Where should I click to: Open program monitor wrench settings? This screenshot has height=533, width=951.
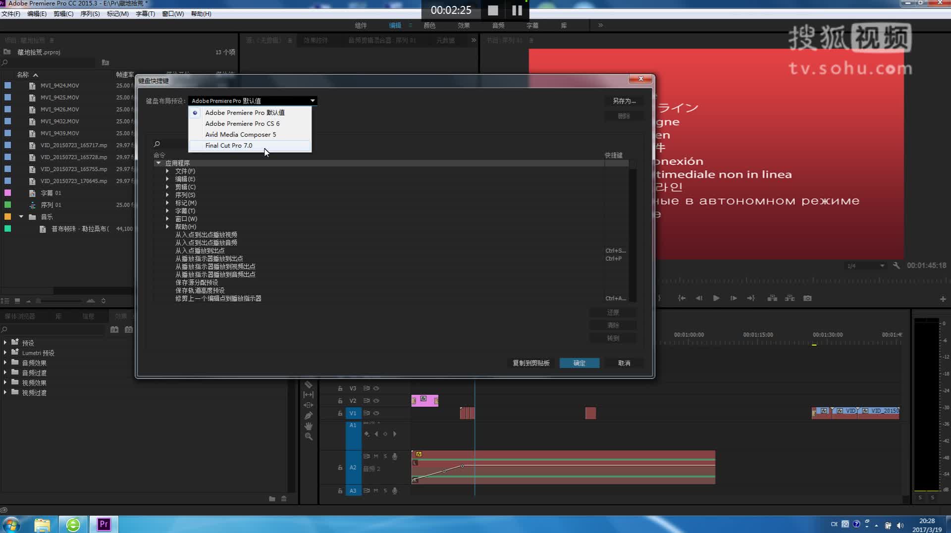click(x=896, y=266)
